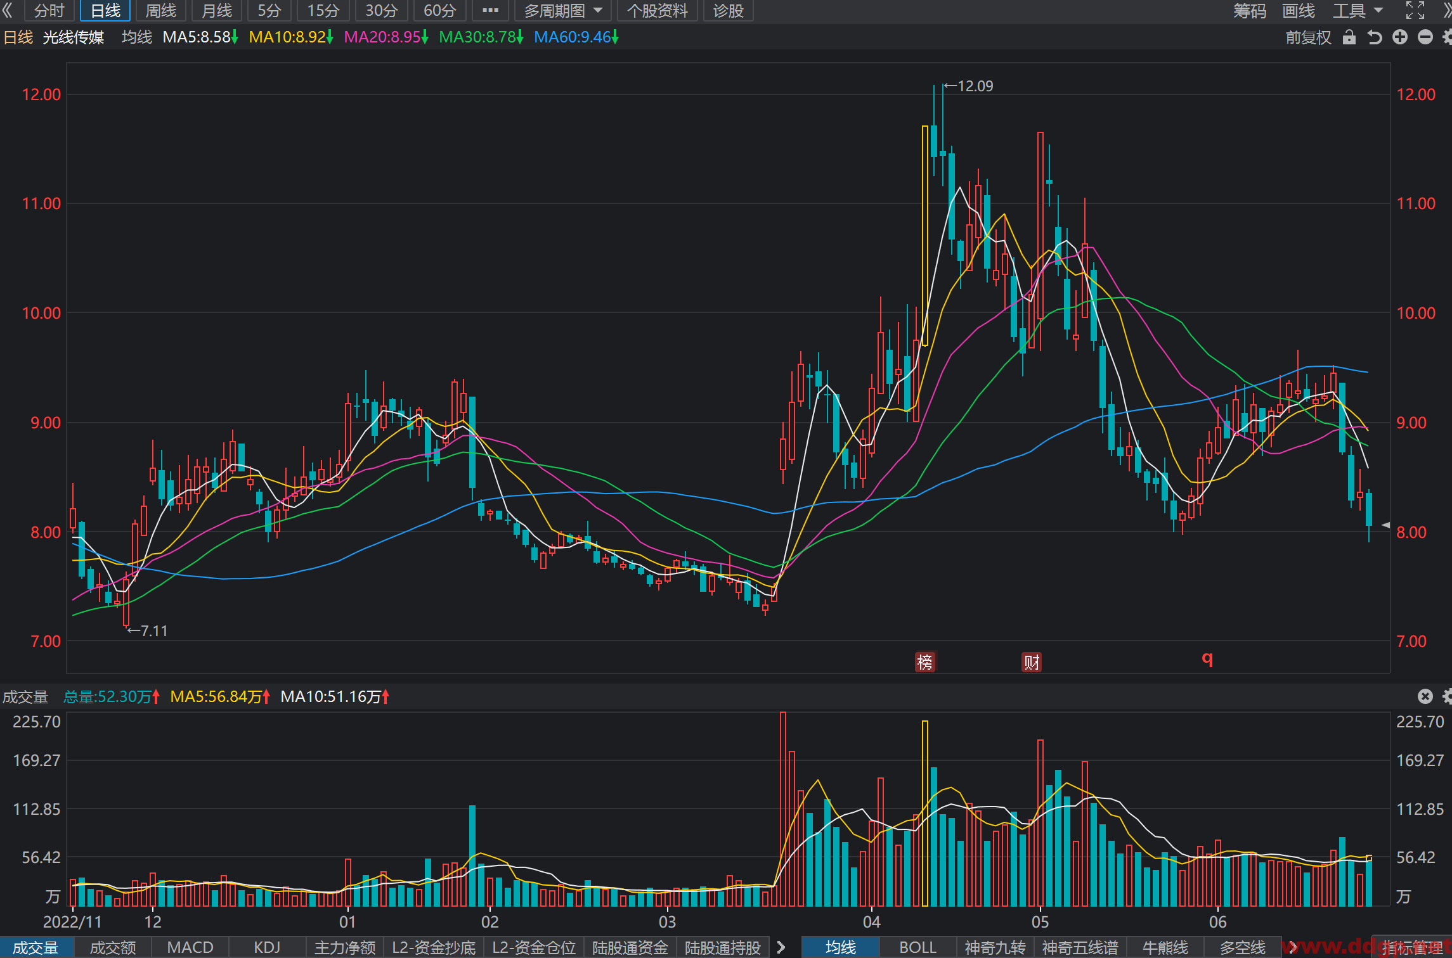
Task: Collapse left panel with double-chevron icon
Action: point(8,10)
